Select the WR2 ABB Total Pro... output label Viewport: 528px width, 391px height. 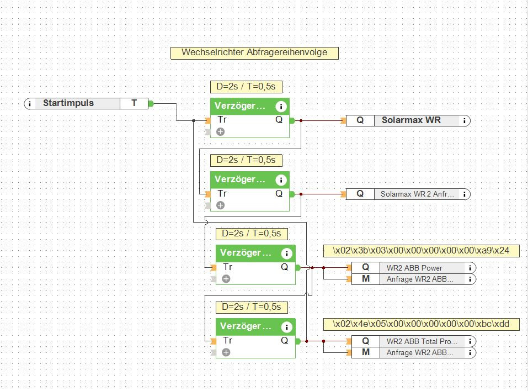pos(422,341)
